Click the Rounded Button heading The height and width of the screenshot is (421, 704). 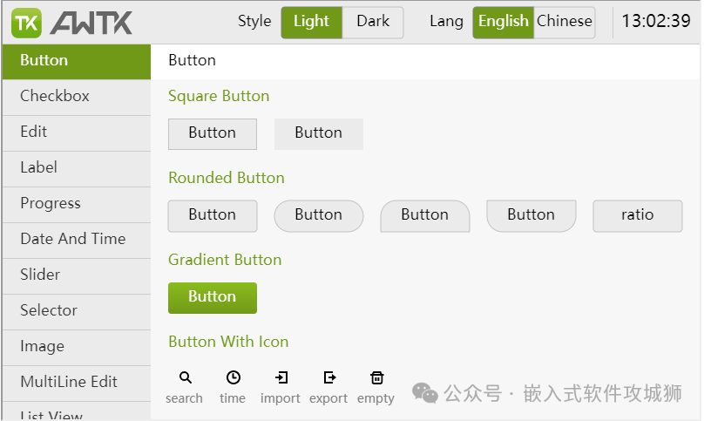227,179
